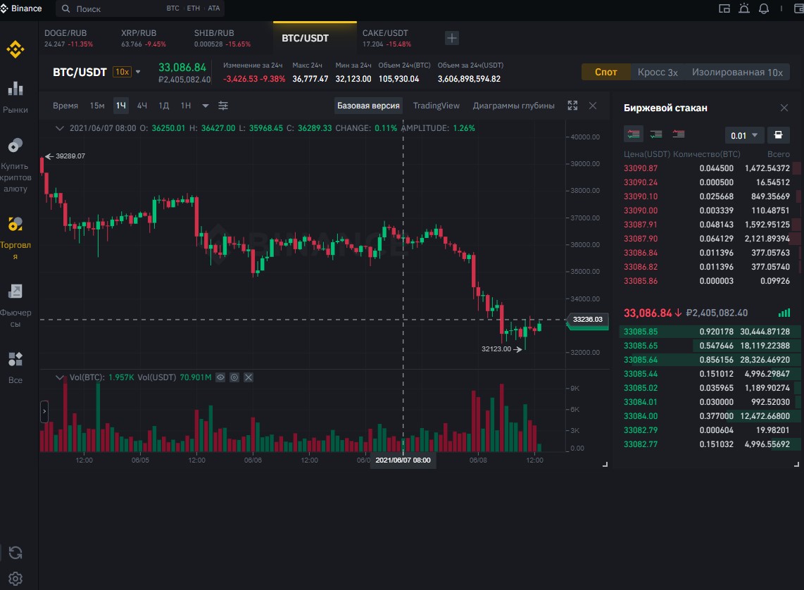
Task: Open the 0.01 price precision dropdown
Action: click(744, 135)
